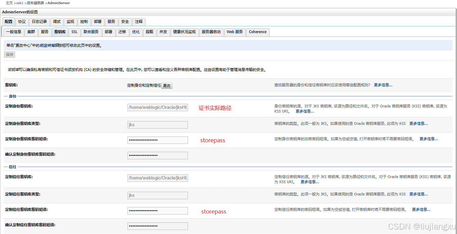457x234 pixels.
Task: Switch to the 控制 tab
Action: click(x=84, y=21)
